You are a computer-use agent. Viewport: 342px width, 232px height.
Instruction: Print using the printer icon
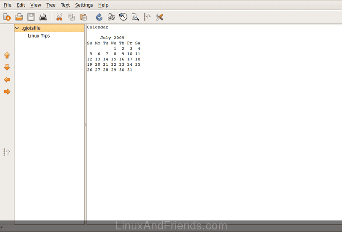pos(43,17)
